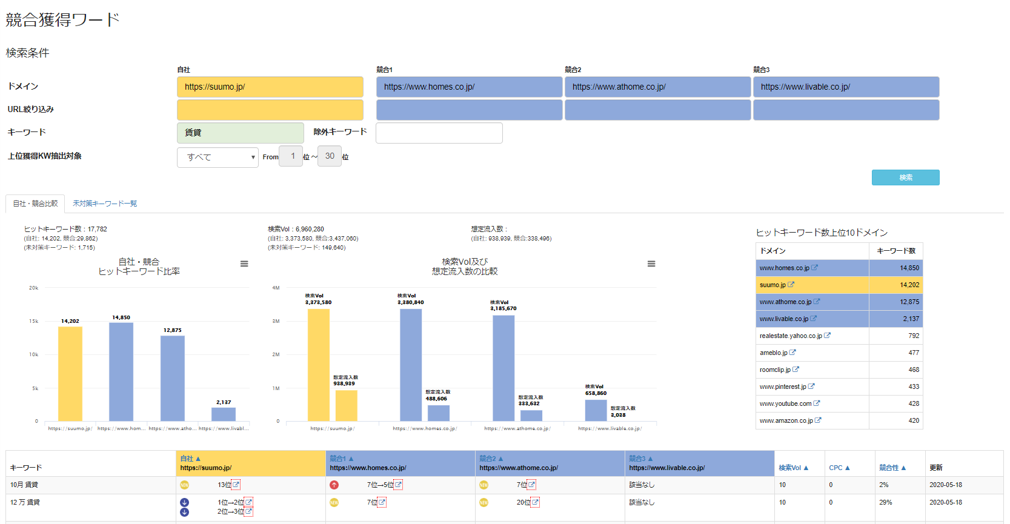1010x524 pixels.
Task: Open external link icon beside www.pinterest.jp
Action: click(x=812, y=386)
